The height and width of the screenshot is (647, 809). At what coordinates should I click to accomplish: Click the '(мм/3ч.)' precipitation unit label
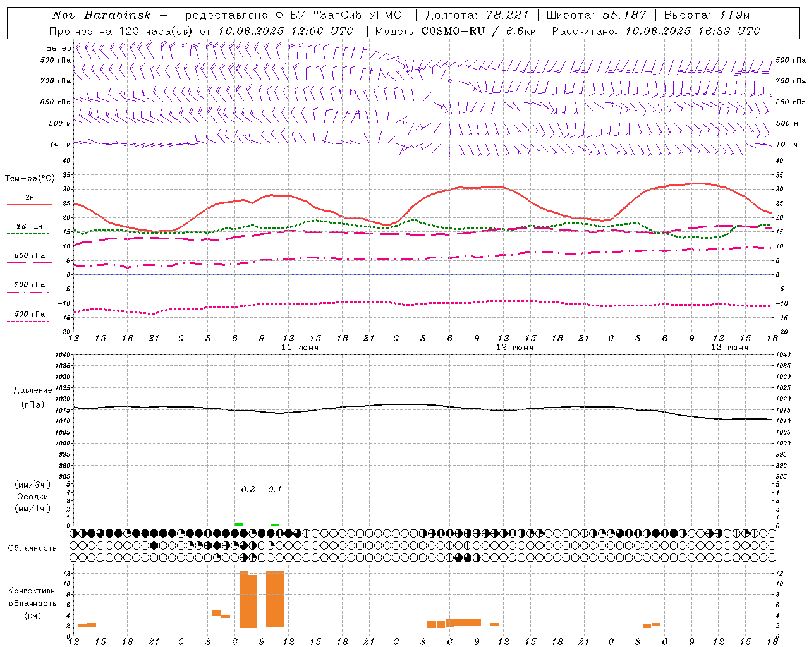pos(33,485)
